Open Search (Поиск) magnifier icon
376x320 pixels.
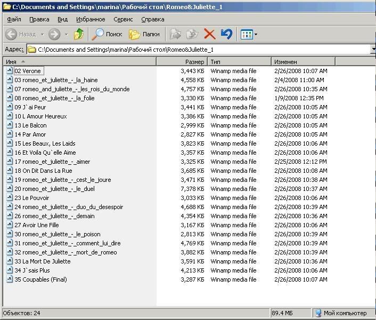pos(97,34)
